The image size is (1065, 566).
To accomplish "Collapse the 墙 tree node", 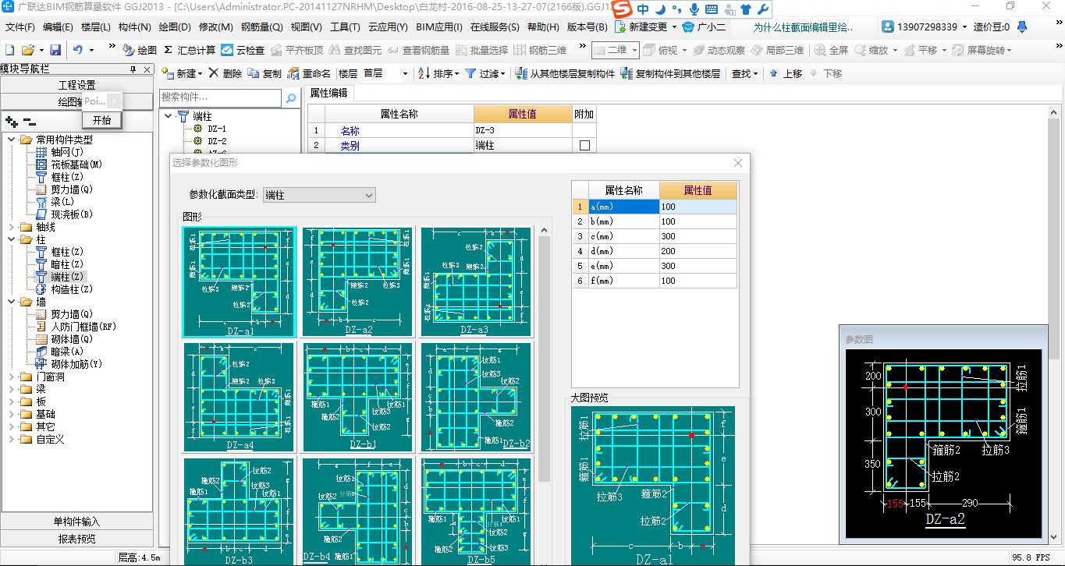I will coord(12,302).
